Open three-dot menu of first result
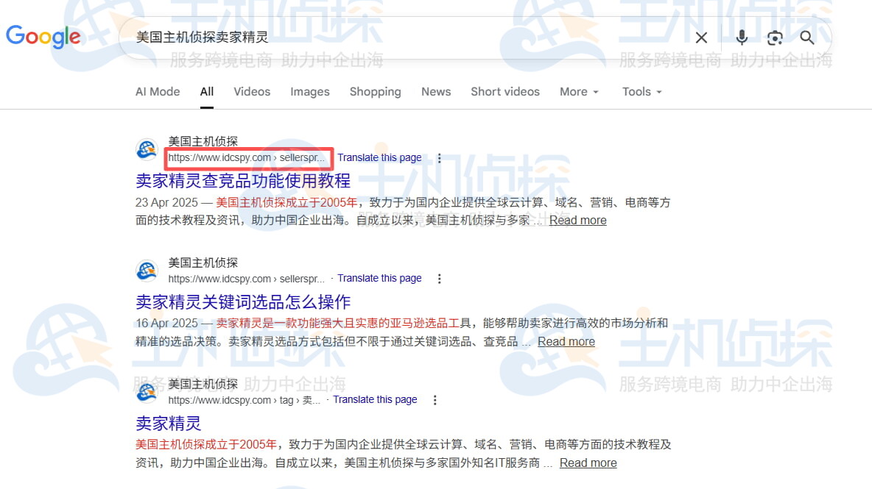Viewport: 872px width, 489px height. pyautogui.click(x=440, y=158)
